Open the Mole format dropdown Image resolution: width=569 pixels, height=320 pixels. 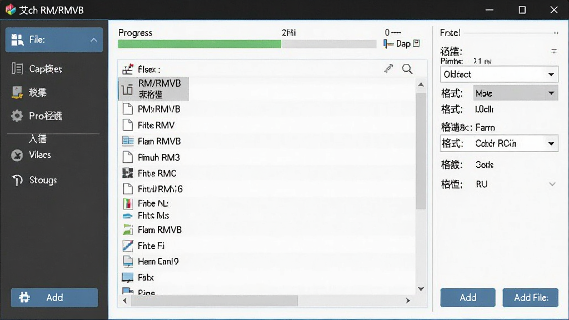(515, 93)
